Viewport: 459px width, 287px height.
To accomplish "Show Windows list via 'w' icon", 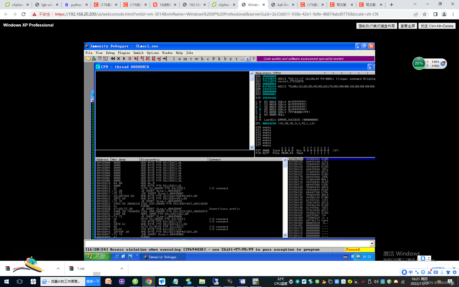I will tap(197, 59).
